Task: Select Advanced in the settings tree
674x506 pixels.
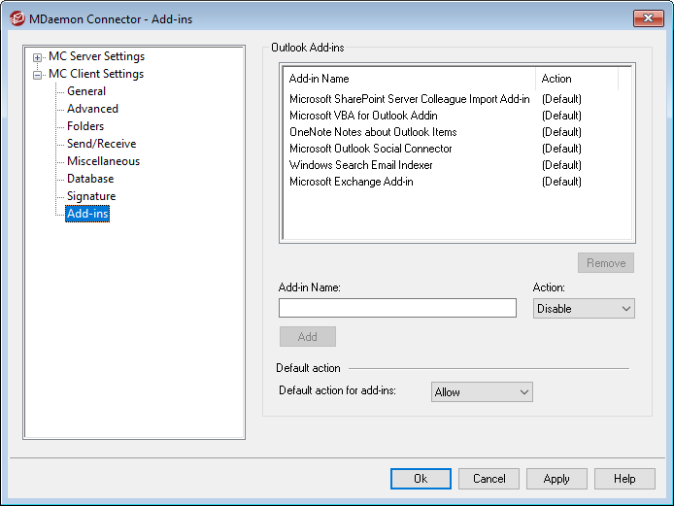Action: coord(92,109)
